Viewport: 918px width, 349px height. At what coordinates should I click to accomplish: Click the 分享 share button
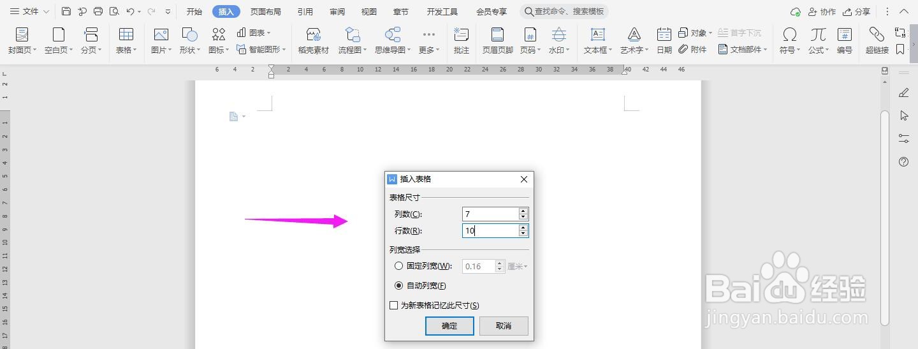856,11
